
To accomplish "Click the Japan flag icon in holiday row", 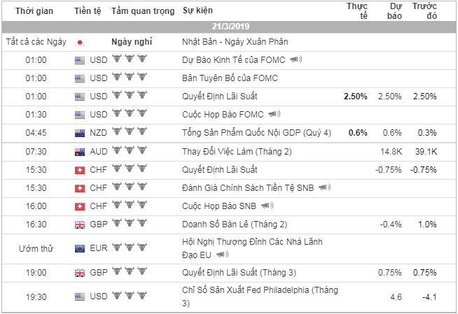I will [79, 42].
